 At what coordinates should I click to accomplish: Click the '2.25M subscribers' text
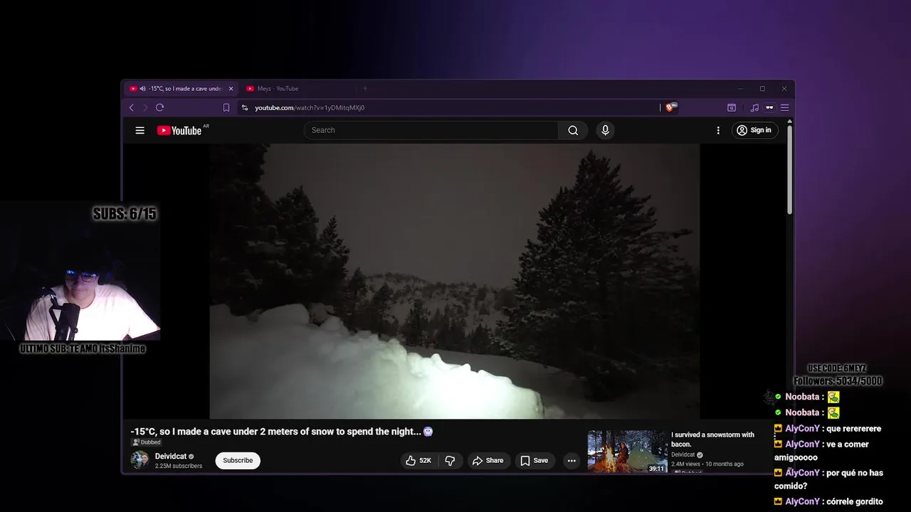tap(179, 466)
